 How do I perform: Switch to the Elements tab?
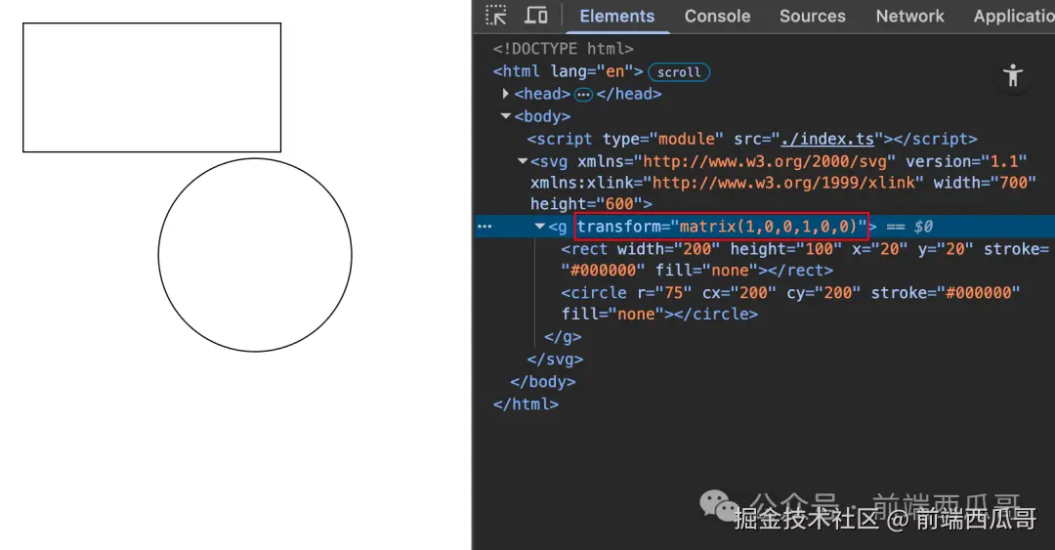(617, 17)
